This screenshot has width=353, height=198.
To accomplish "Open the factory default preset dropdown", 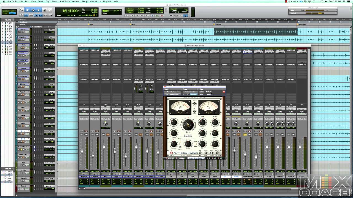I will [190, 92].
